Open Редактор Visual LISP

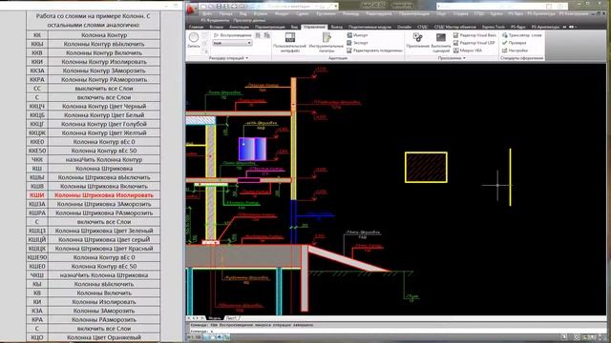[x=474, y=43]
